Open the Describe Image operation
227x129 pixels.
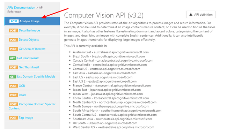[32, 30]
